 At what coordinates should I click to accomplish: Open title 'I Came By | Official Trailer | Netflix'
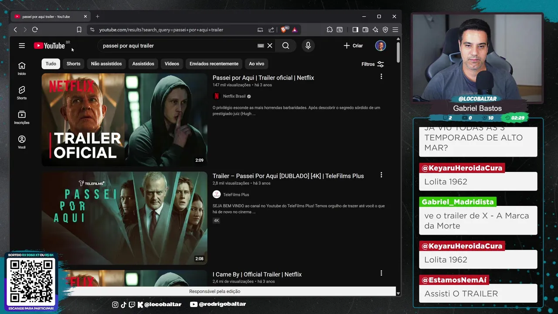[x=257, y=274]
